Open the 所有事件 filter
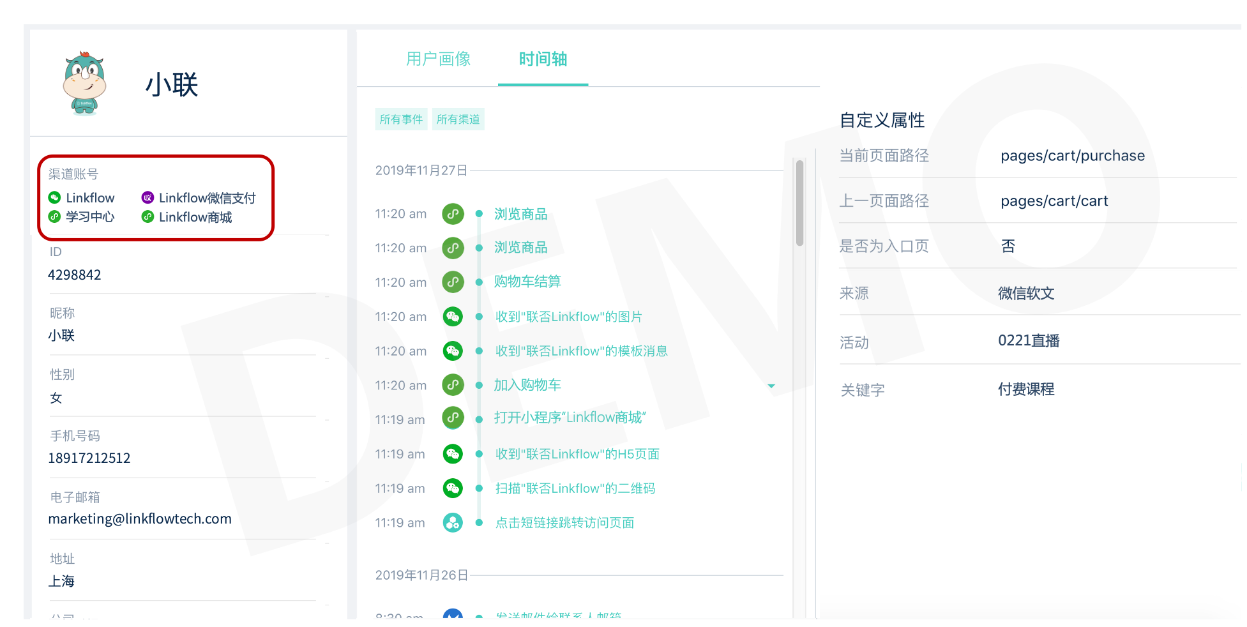 point(401,119)
